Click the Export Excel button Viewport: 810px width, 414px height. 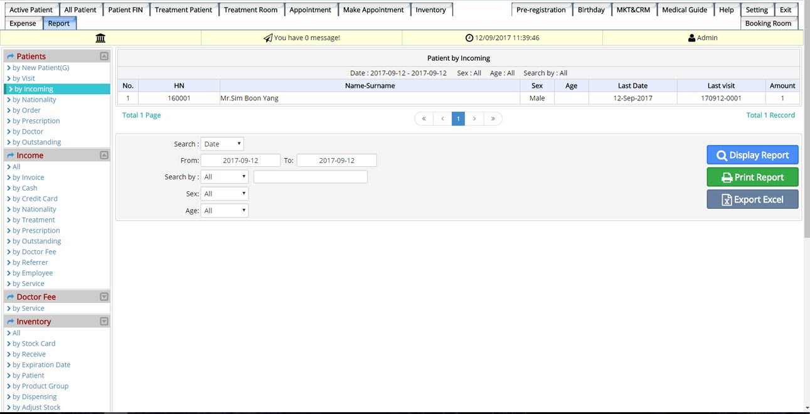click(752, 199)
